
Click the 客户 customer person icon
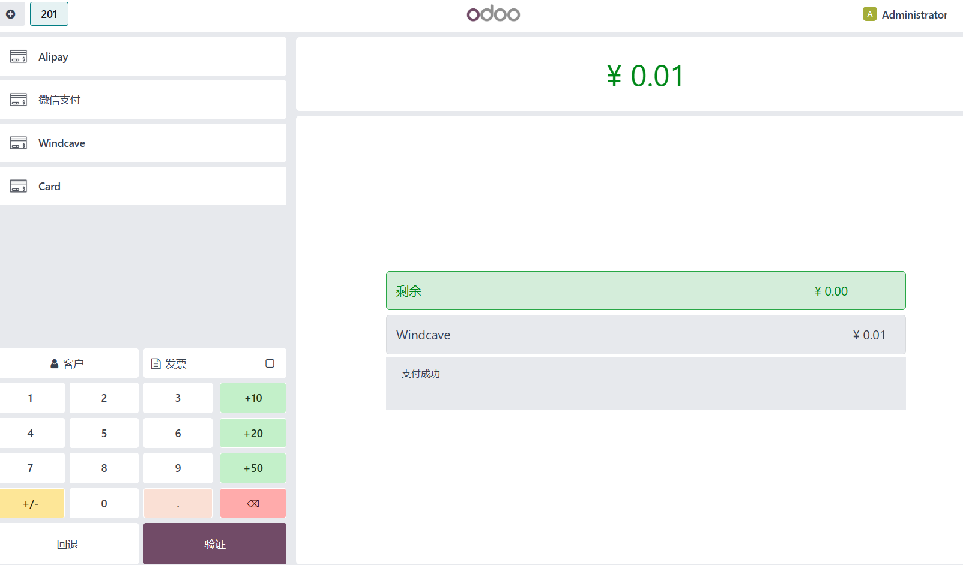coord(55,364)
